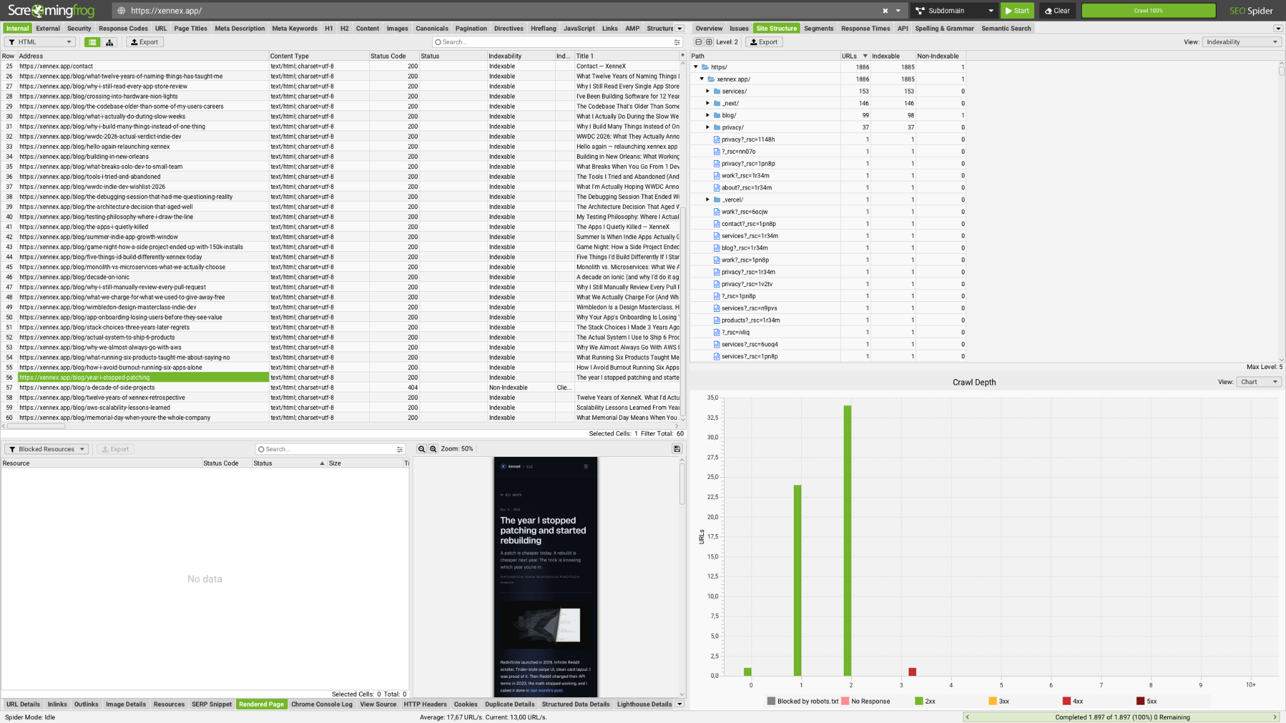Clear the crawl data
Screen dimensions: 1286x723
(x=1057, y=11)
